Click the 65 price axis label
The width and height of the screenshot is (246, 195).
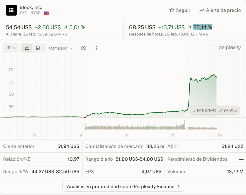[11, 82]
